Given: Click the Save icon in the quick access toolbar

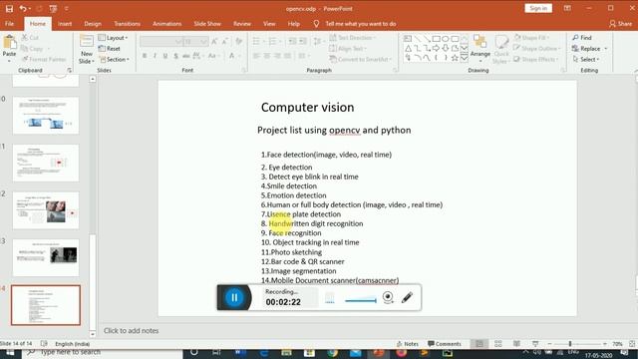Looking at the screenshot, I should coord(9,9).
